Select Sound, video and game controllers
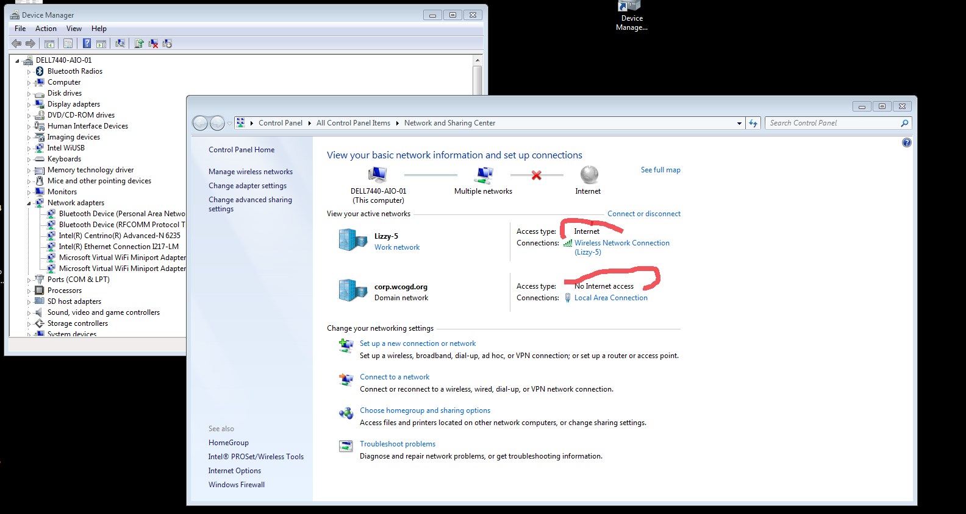 [x=104, y=312]
